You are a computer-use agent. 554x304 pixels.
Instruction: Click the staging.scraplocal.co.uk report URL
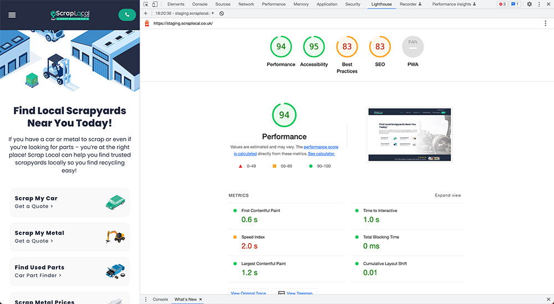click(183, 23)
